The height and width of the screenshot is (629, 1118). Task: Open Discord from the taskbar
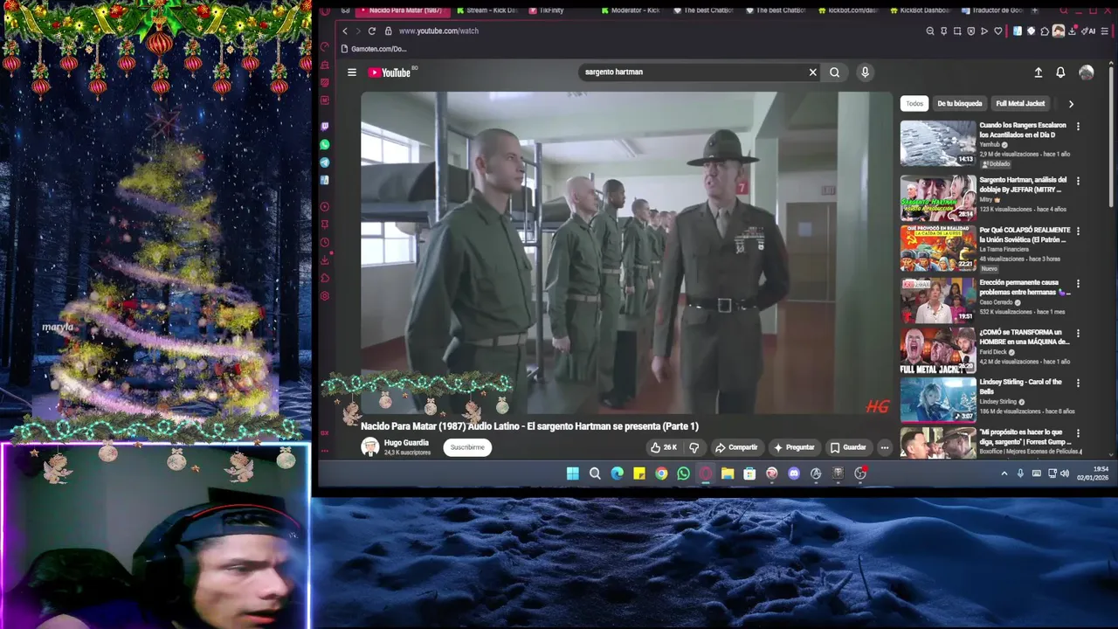tap(794, 473)
